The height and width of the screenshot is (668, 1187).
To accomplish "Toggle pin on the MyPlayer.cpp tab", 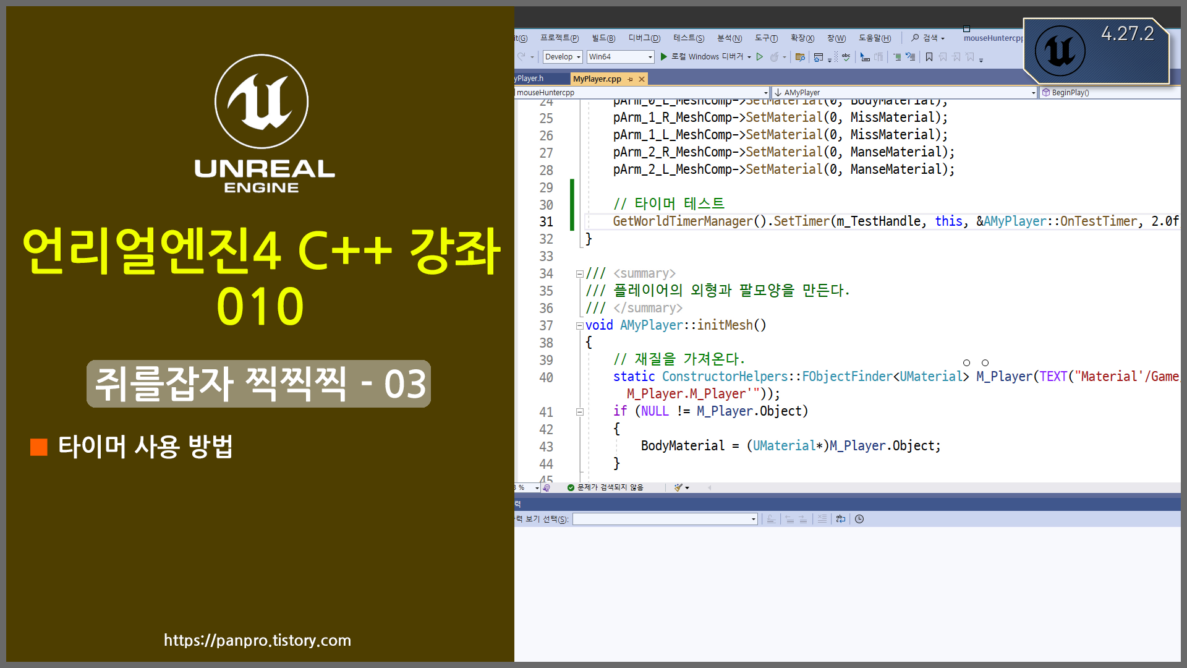I will point(630,79).
